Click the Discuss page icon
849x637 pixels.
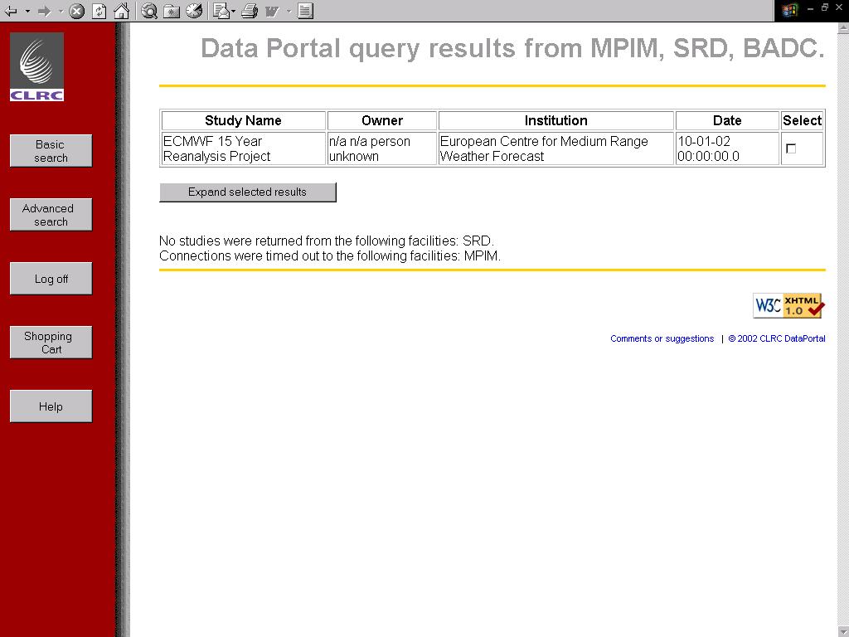pos(305,11)
